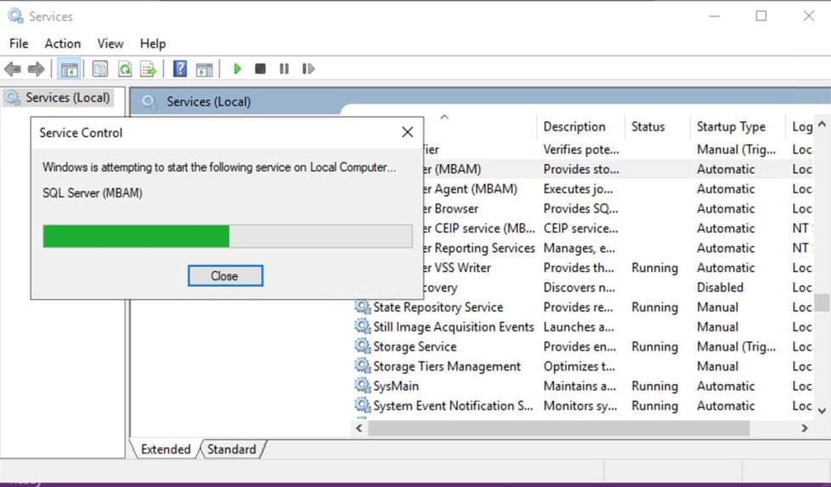Open the Help menu
The image size is (831, 487).
coord(153,43)
